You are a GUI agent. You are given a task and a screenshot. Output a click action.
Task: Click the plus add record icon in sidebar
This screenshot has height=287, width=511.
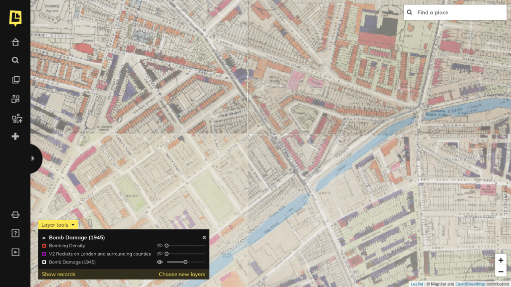[15, 137]
